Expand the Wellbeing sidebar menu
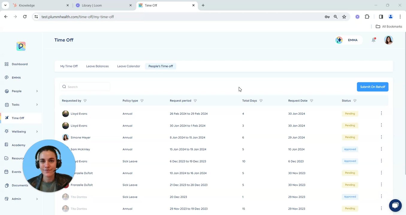The height and width of the screenshot is (215, 406). pyautogui.click(x=37, y=131)
